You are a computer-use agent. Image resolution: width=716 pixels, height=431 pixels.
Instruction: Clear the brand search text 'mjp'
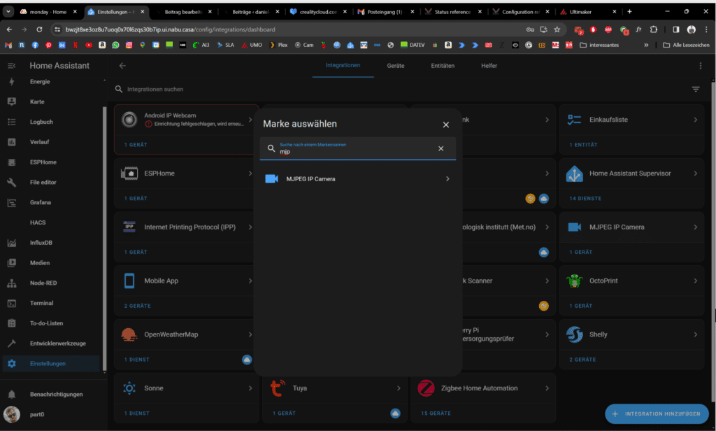coord(441,148)
